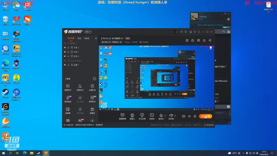This screenshot has height=156, width=277.
Task: Click the plus circle in Steam friends window
Action: tap(228, 107)
